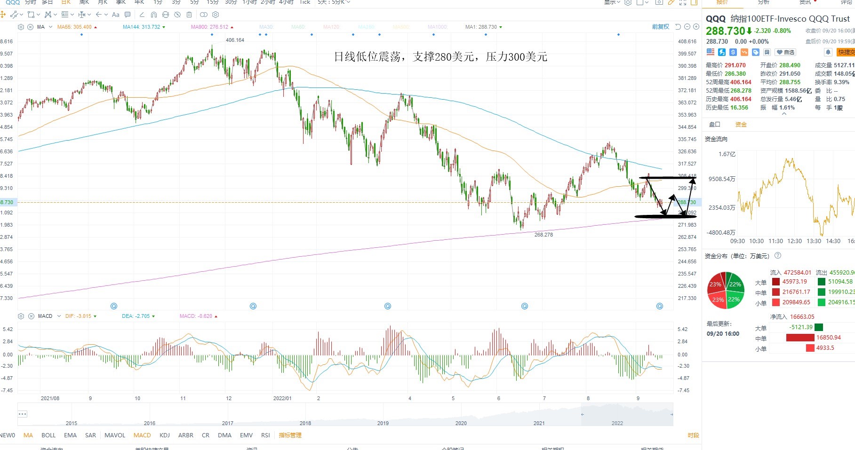Zoom in chart with plus icon
Viewport: 855px width, 450px height.
click(696, 27)
